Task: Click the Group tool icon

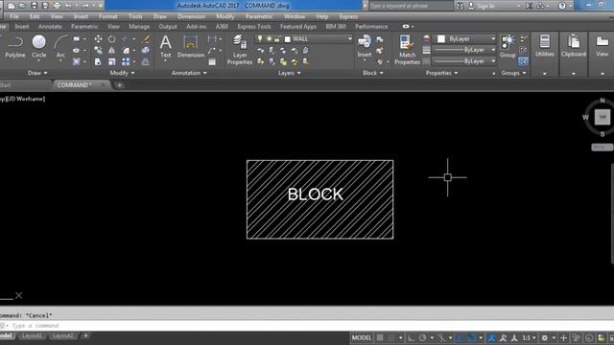Action: pyautogui.click(x=508, y=47)
